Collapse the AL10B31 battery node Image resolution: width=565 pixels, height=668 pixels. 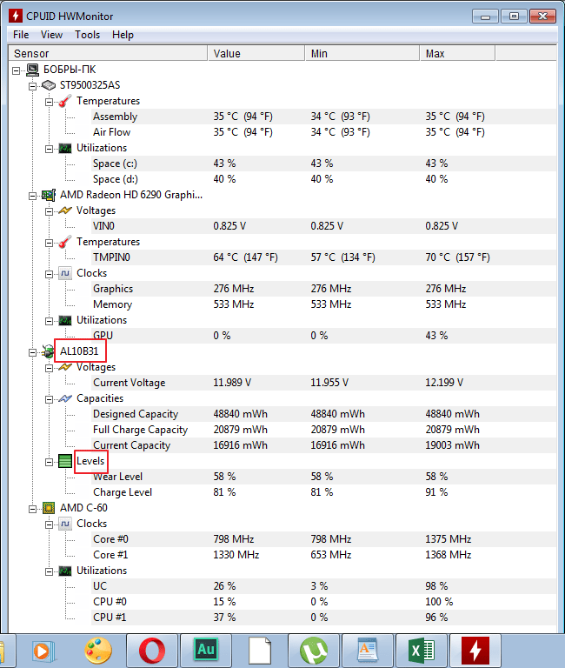32,353
